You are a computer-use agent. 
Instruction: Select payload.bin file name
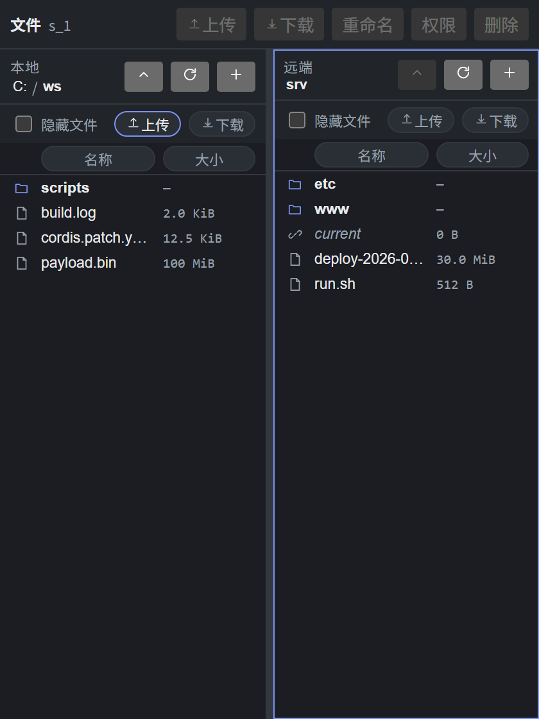pos(78,263)
